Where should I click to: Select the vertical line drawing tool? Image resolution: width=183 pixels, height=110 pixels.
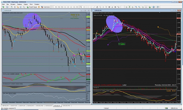point(88,7)
